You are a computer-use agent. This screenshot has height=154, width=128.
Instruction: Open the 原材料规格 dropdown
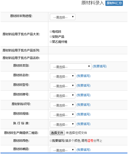63,115
